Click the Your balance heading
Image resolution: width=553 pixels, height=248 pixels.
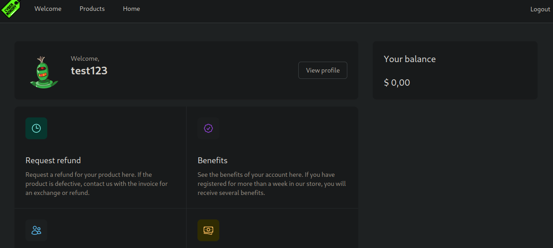[x=410, y=59]
